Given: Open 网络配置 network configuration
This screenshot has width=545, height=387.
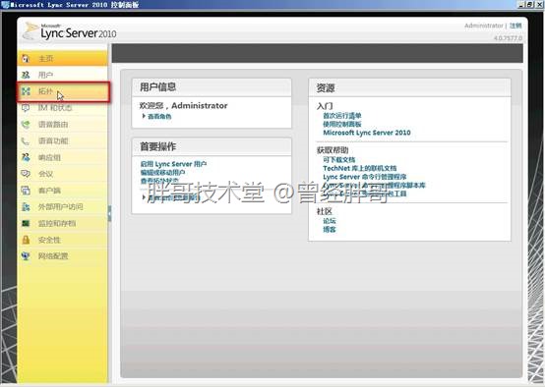Looking at the screenshot, I should (63, 256).
